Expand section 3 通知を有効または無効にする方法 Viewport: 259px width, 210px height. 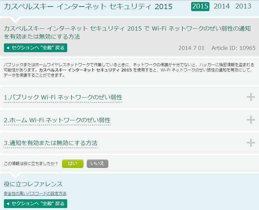(x=51, y=143)
